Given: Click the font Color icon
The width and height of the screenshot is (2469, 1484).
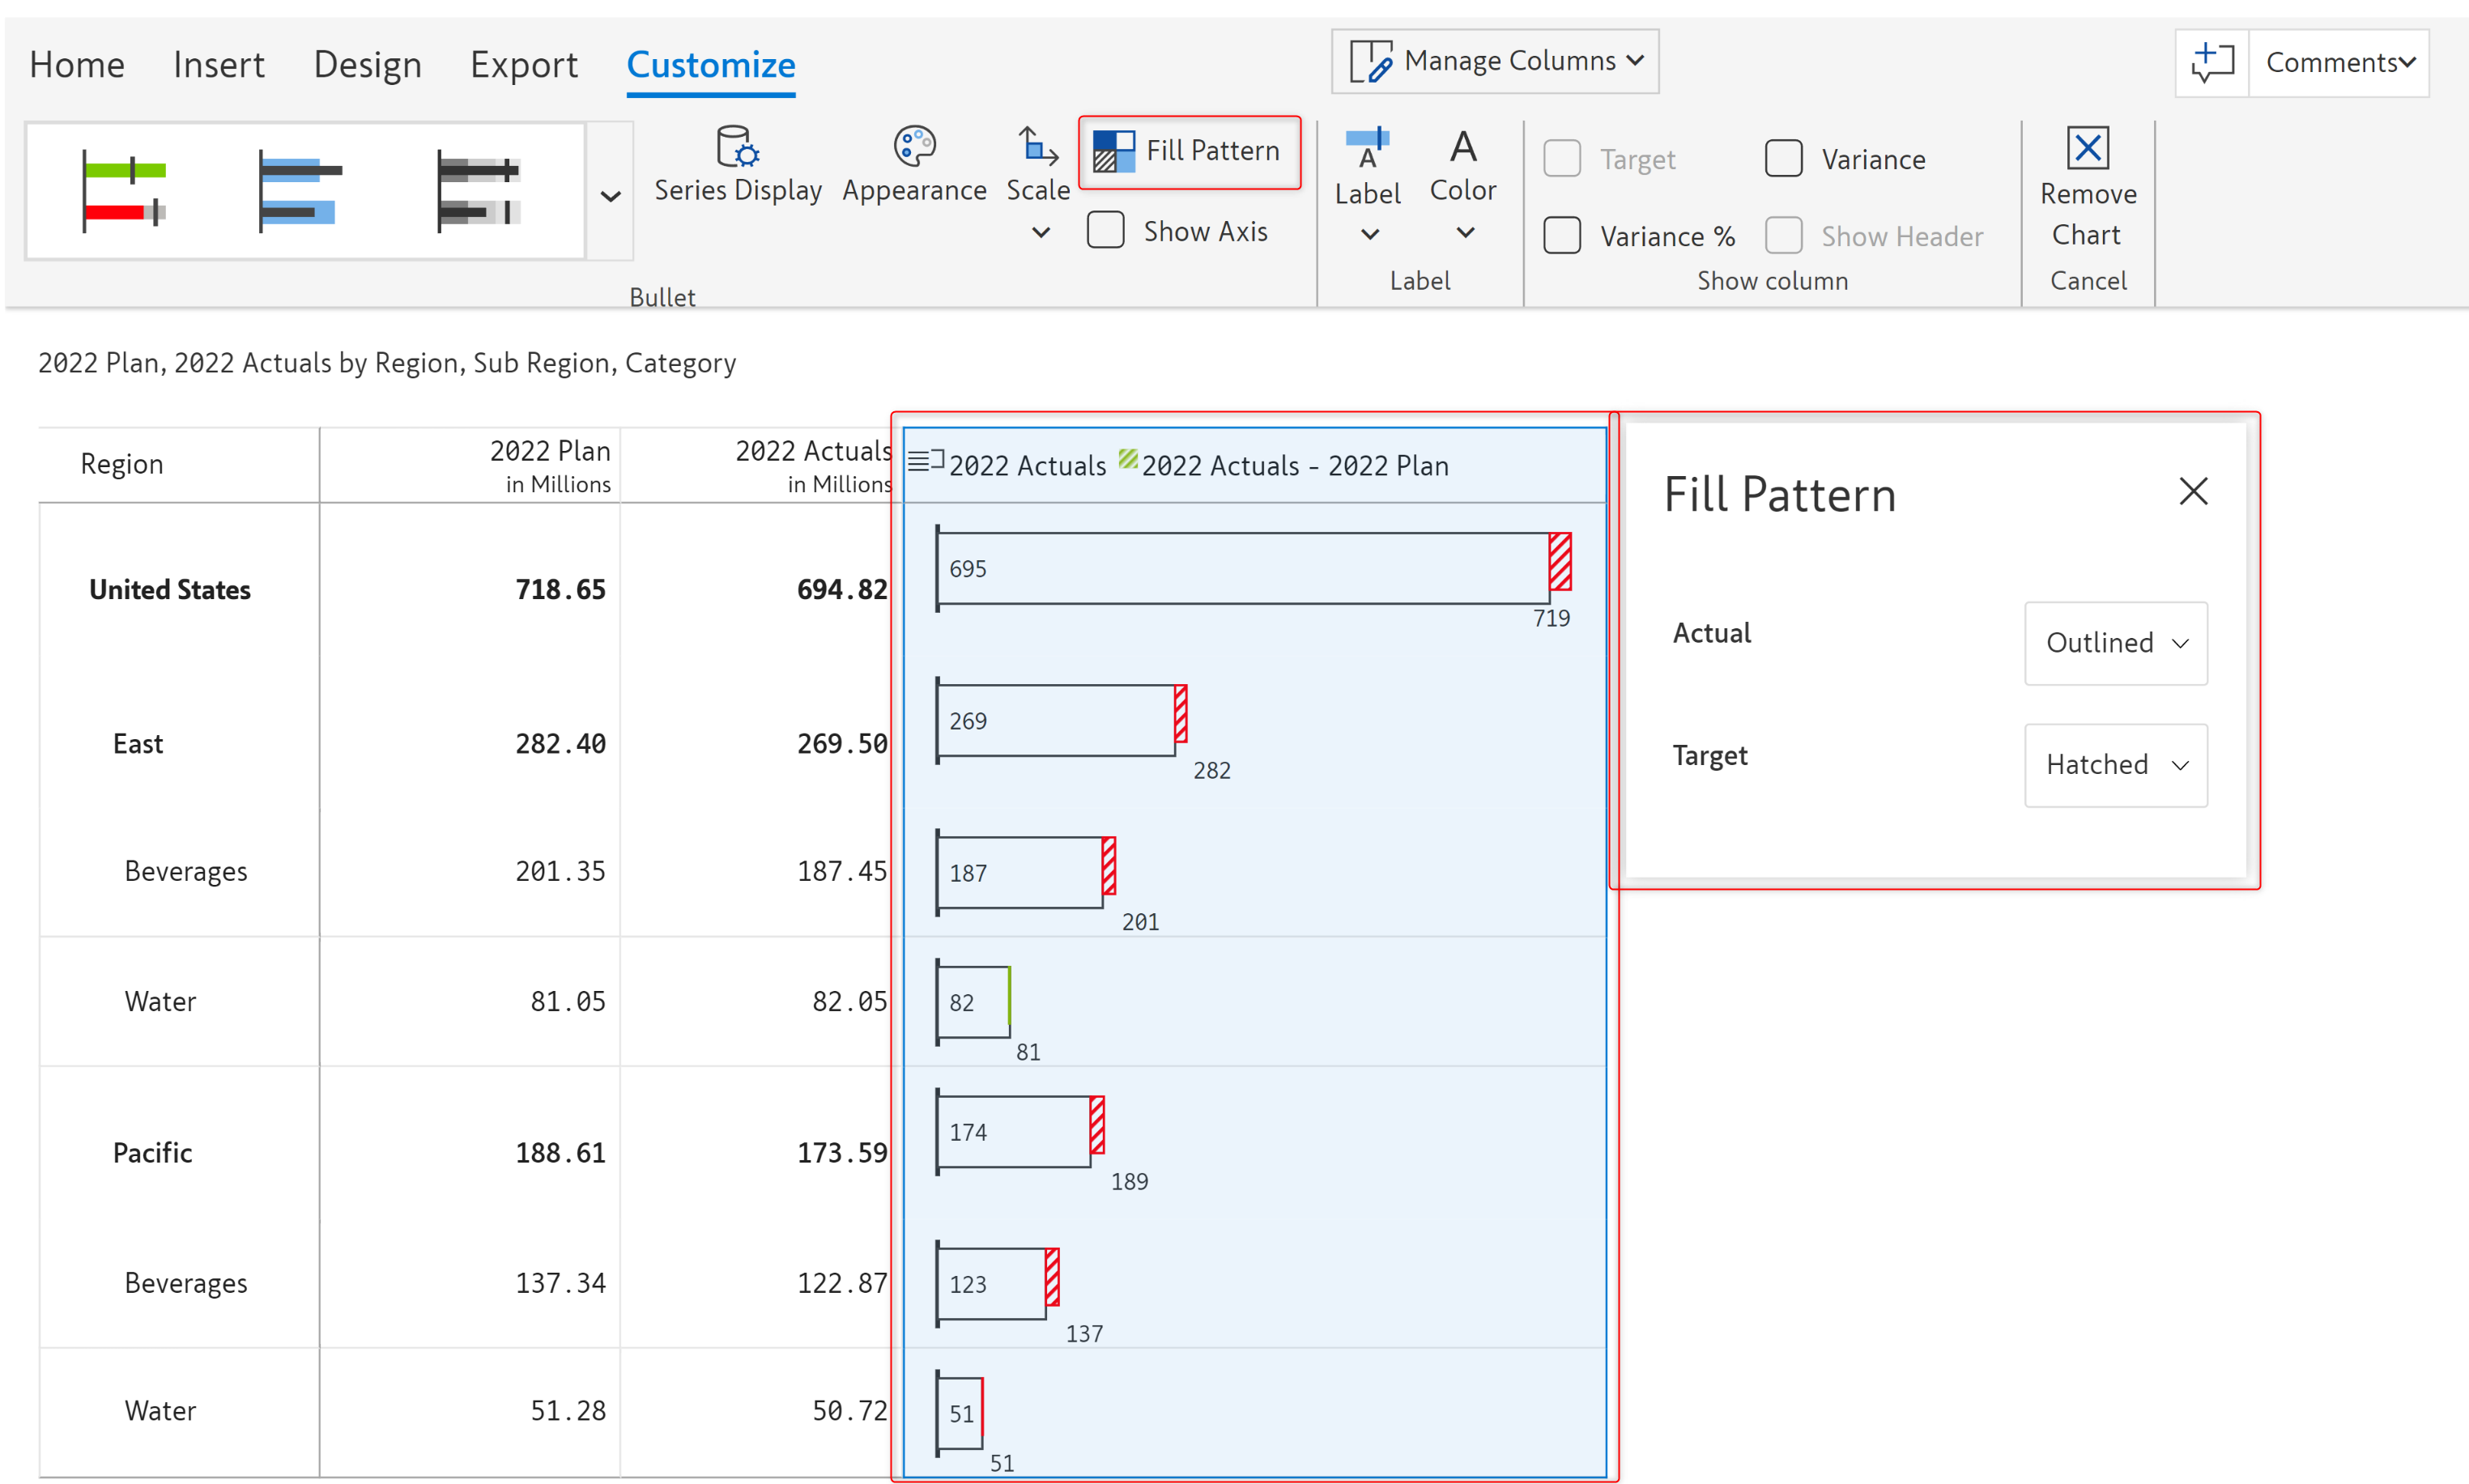Looking at the screenshot, I should (x=1462, y=148).
